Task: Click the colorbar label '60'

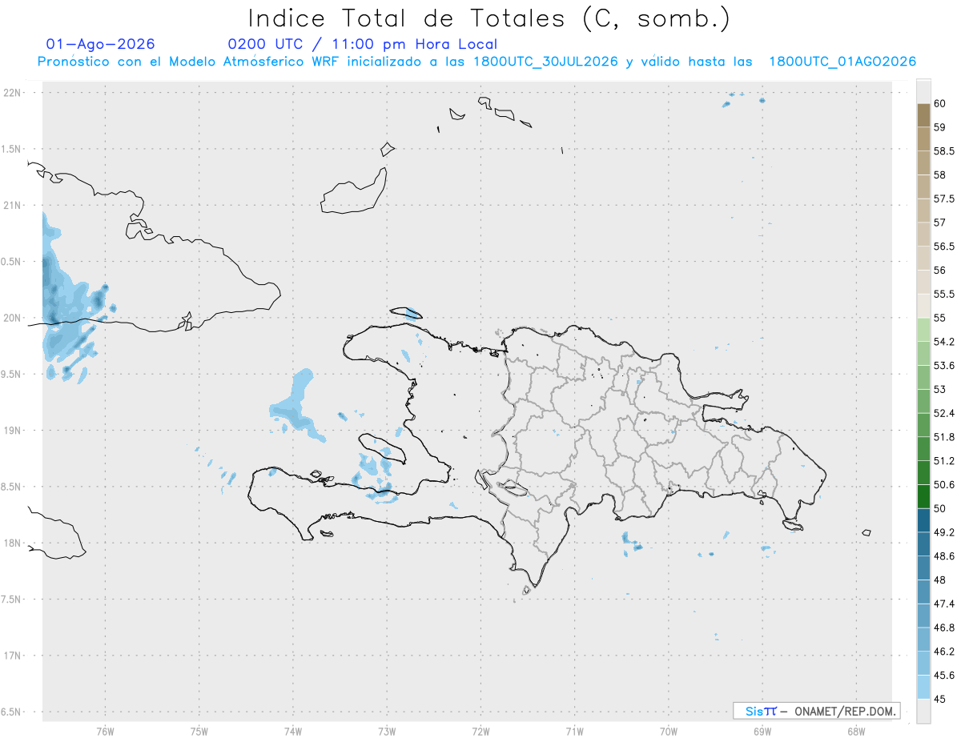Action: tap(940, 103)
